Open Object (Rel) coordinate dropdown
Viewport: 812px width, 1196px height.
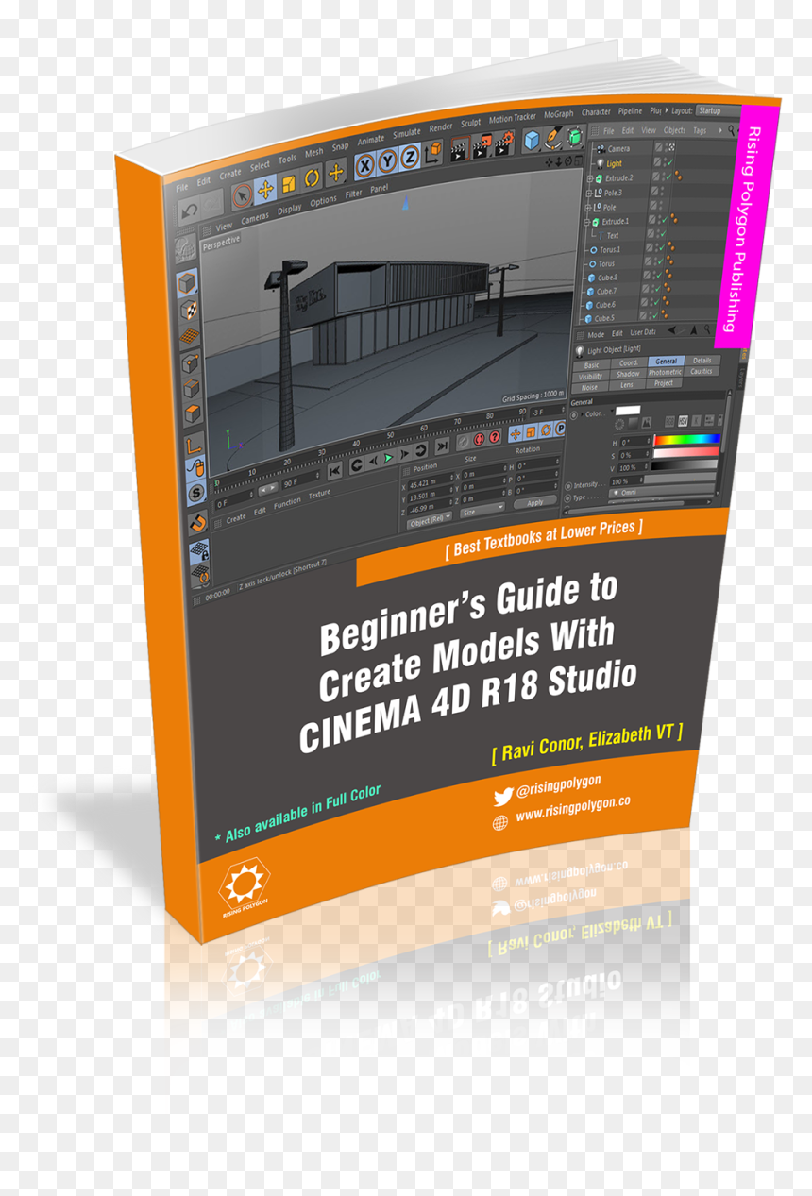pos(430,522)
